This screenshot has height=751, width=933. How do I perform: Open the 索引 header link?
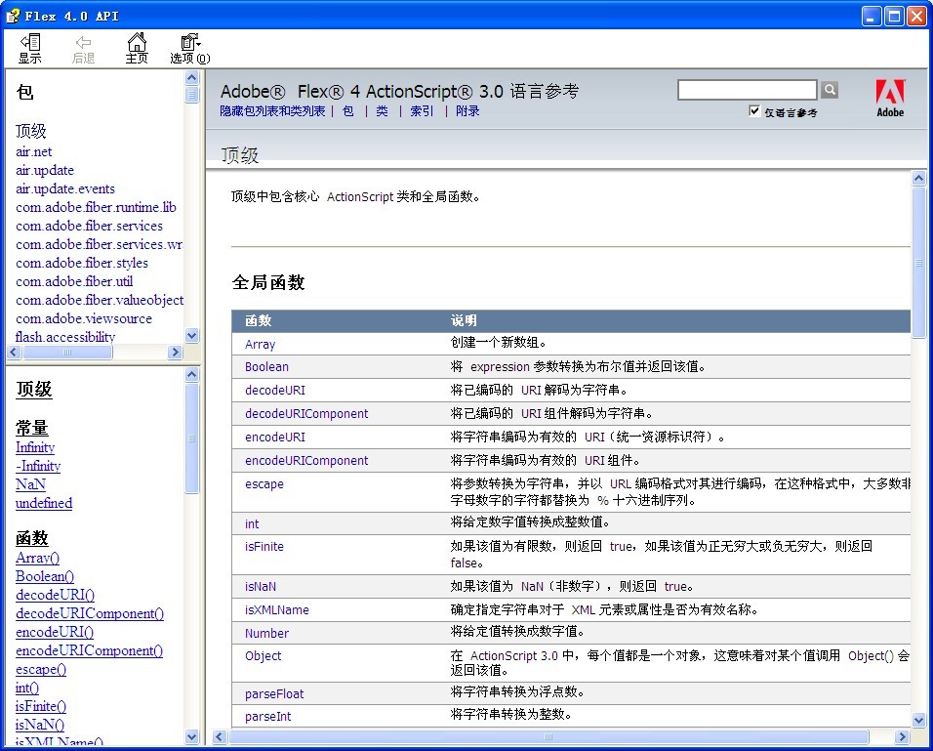click(422, 110)
